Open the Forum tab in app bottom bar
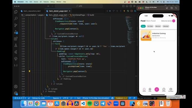Image resolution: width=192 pixels, height=108 pixels. pyautogui.click(x=164, y=90)
